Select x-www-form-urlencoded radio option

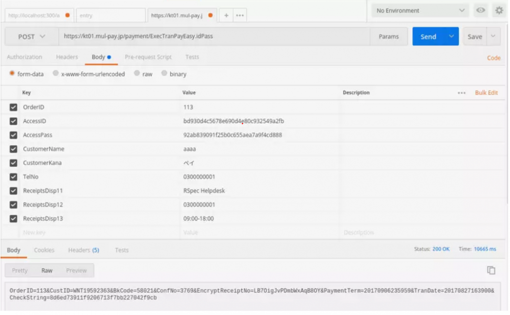pyautogui.click(x=56, y=74)
